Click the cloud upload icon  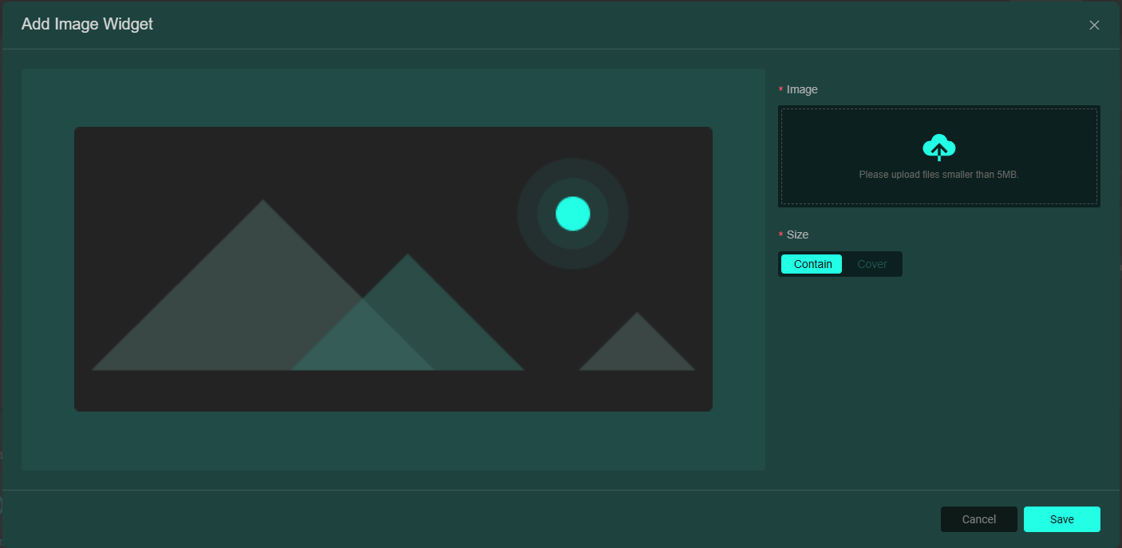pyautogui.click(x=939, y=147)
